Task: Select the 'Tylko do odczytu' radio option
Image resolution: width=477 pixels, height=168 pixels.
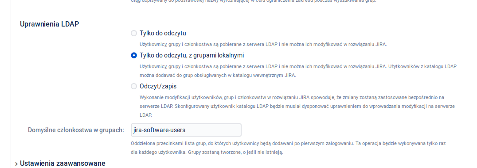Action: (x=134, y=33)
